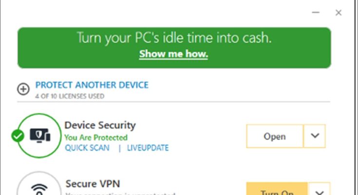Expand the dropdown arrow beside Turn On
Viewport: 358px width, 195px height.
tap(320, 190)
